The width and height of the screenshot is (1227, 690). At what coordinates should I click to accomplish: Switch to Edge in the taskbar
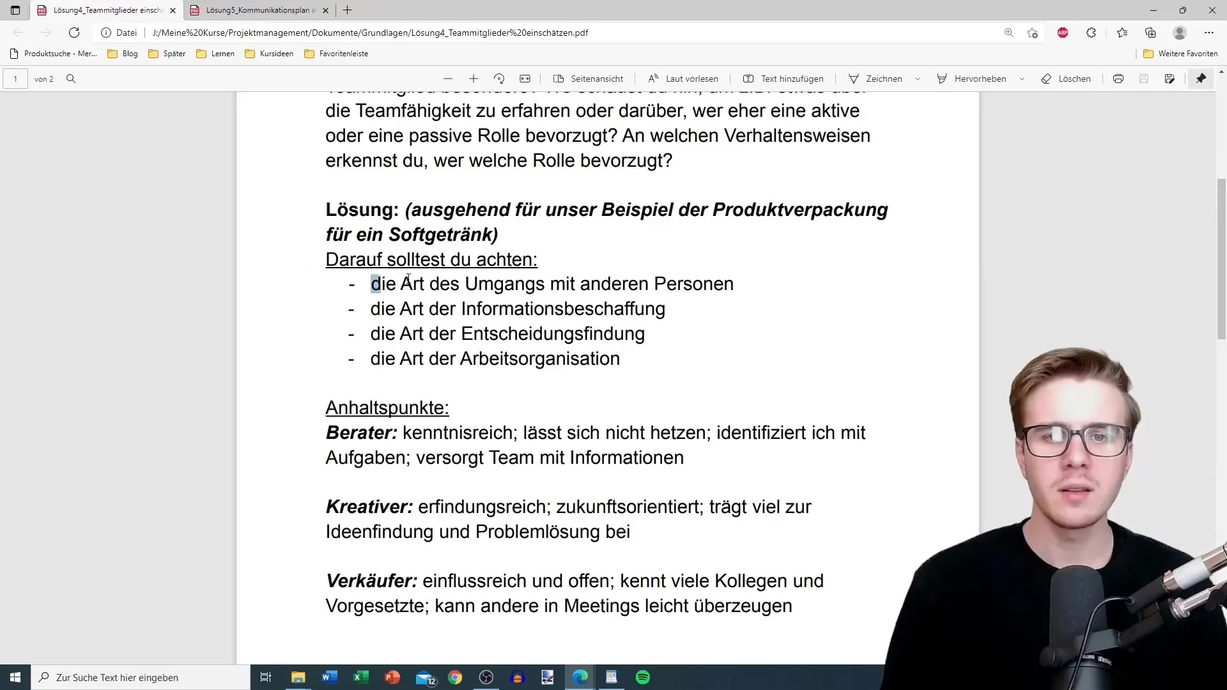[580, 677]
